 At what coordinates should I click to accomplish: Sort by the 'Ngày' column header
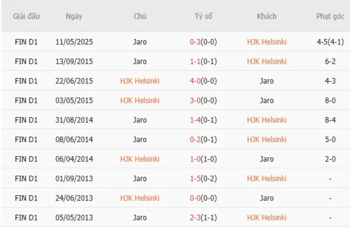74,16
